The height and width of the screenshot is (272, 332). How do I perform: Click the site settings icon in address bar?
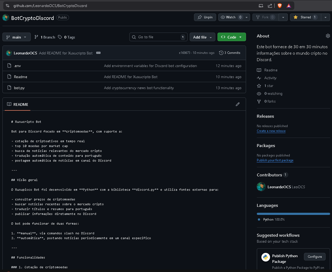(8, 6)
